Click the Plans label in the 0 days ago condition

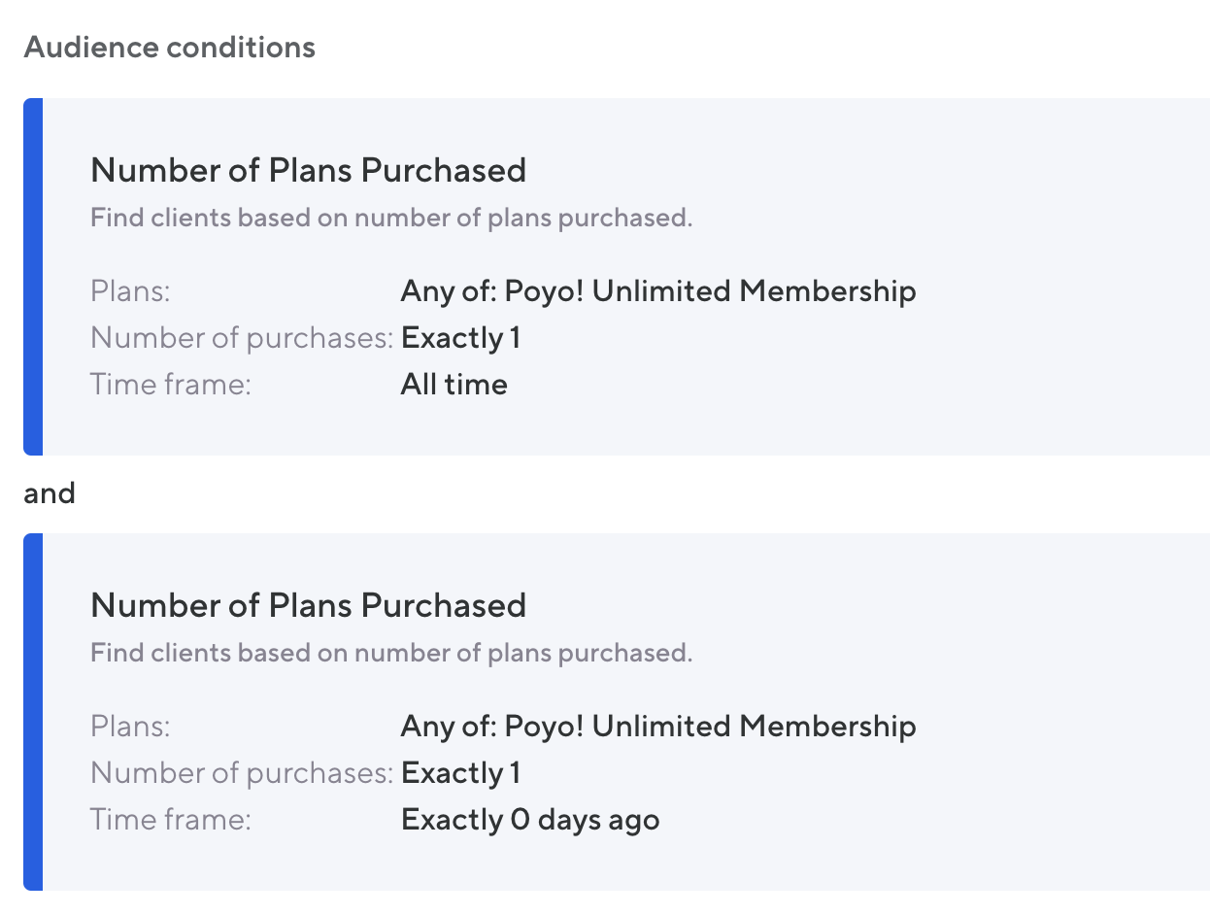[130, 727]
